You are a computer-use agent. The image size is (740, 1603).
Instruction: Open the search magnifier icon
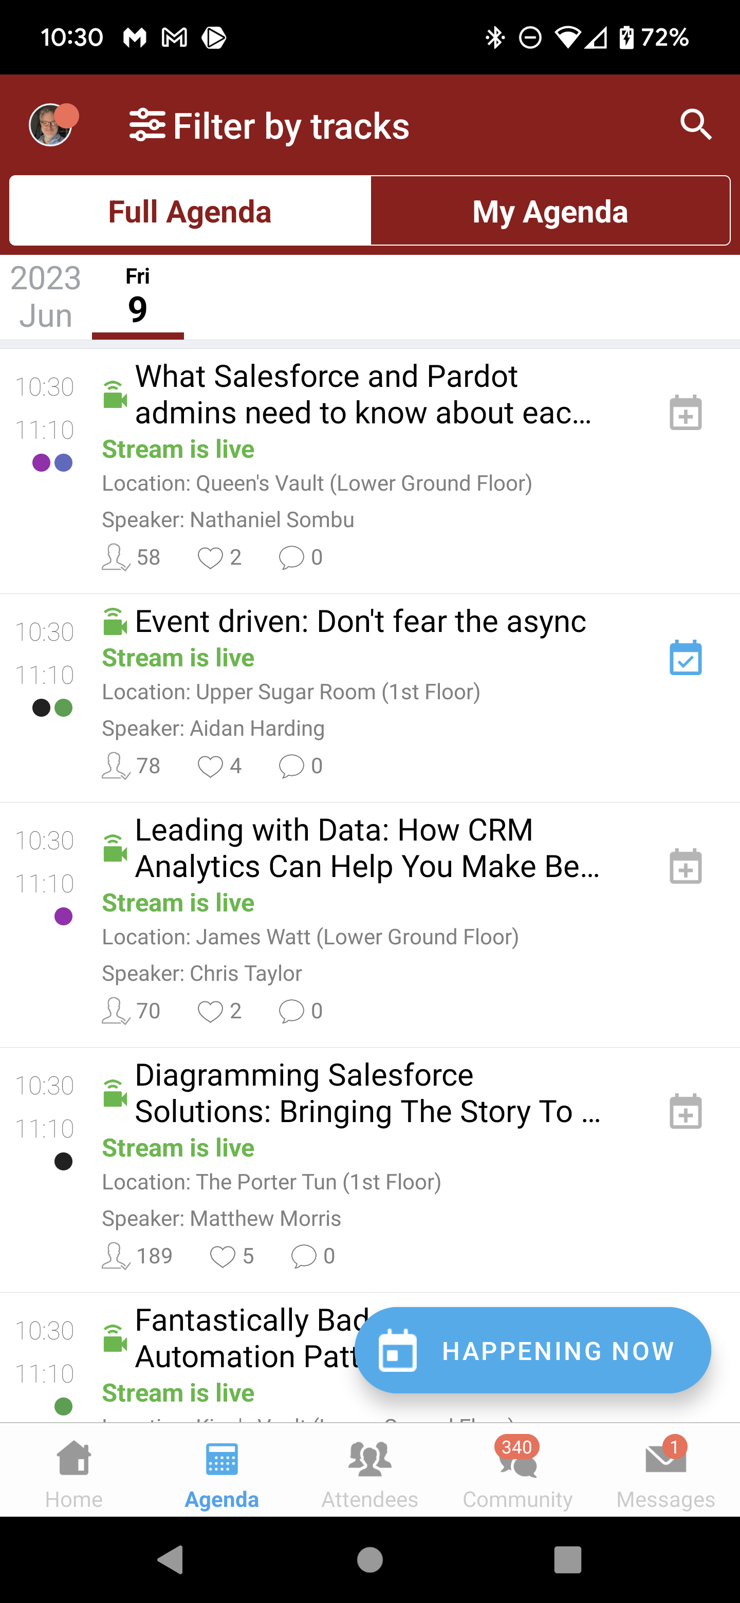(x=695, y=125)
